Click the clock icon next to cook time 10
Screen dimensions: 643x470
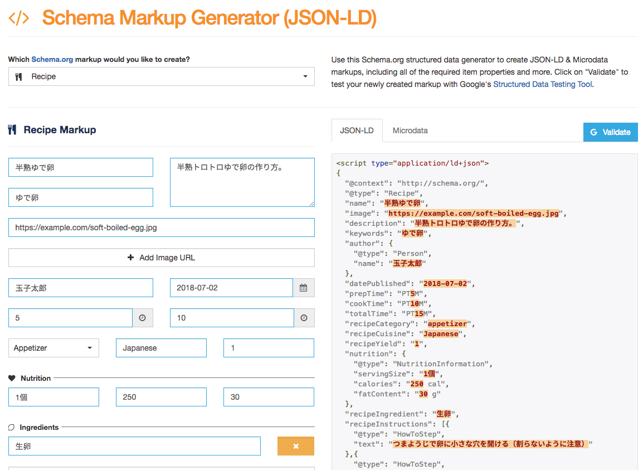304,318
